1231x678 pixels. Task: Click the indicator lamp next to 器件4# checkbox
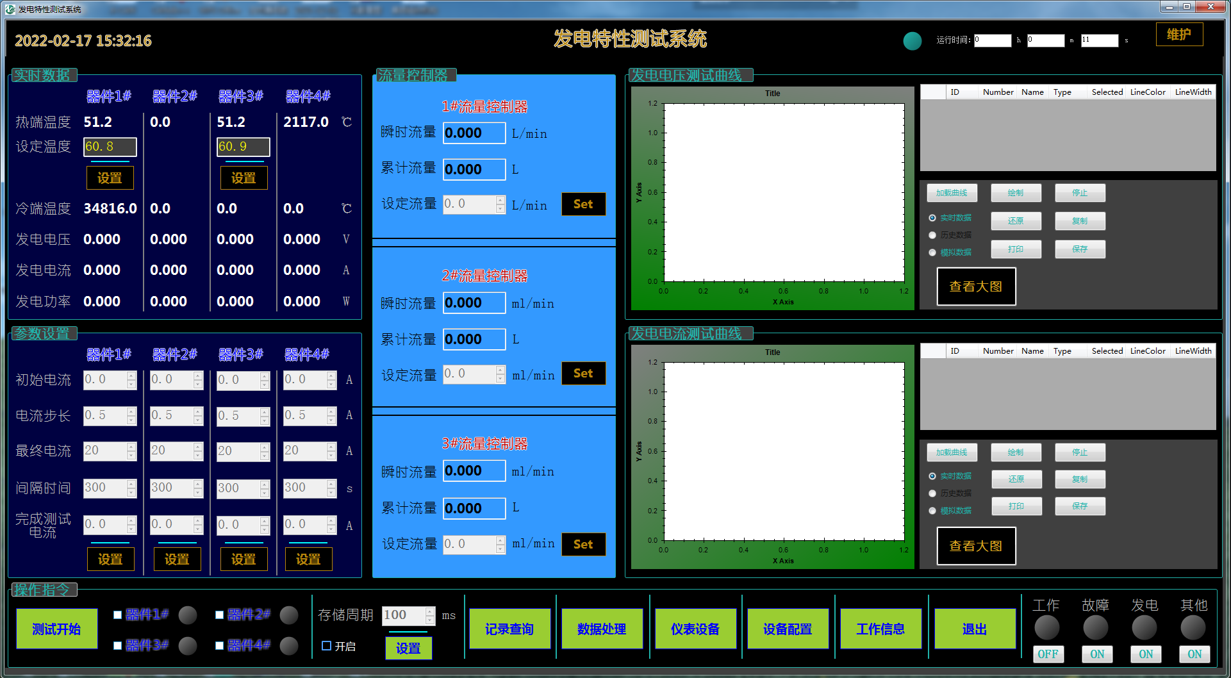pyautogui.click(x=289, y=646)
